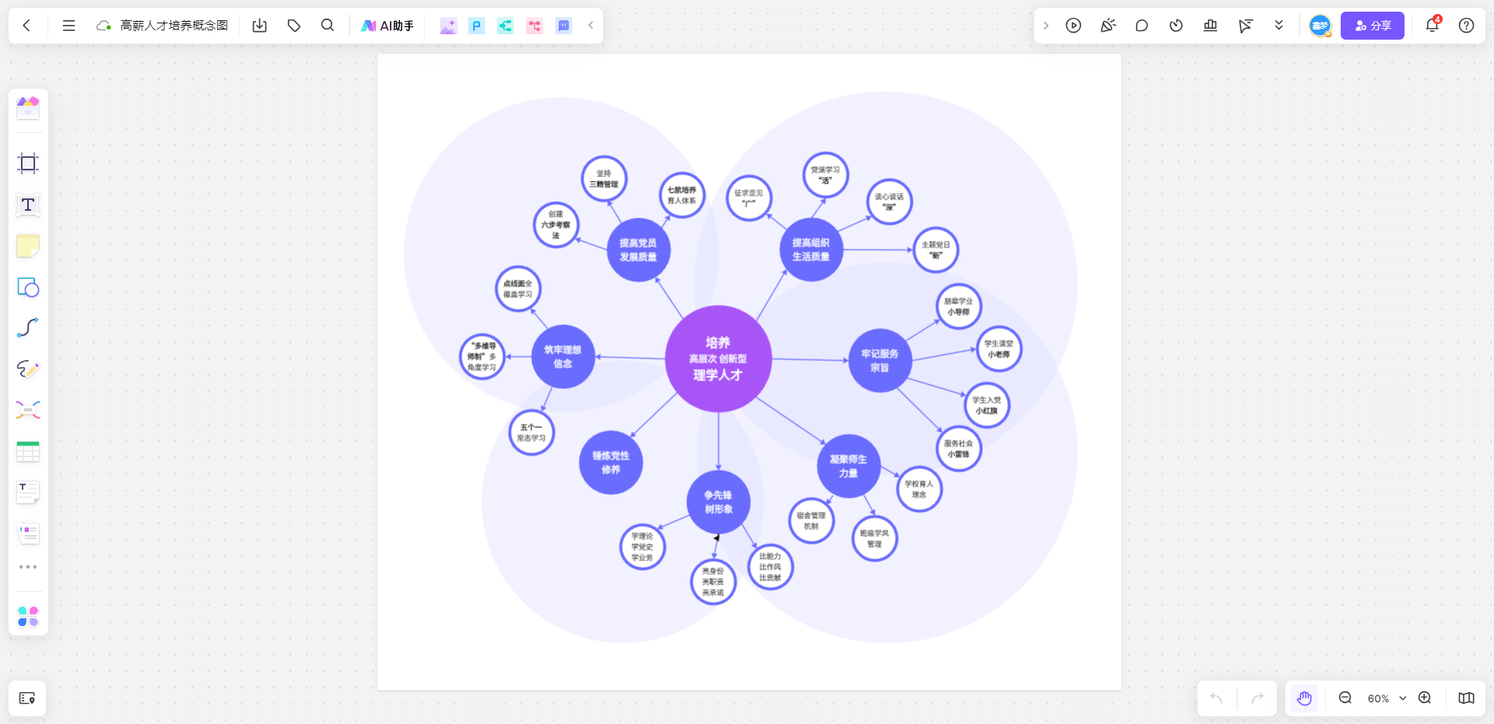This screenshot has width=1494, height=724.
Task: Click the 分享 share button
Action: [x=1373, y=26]
